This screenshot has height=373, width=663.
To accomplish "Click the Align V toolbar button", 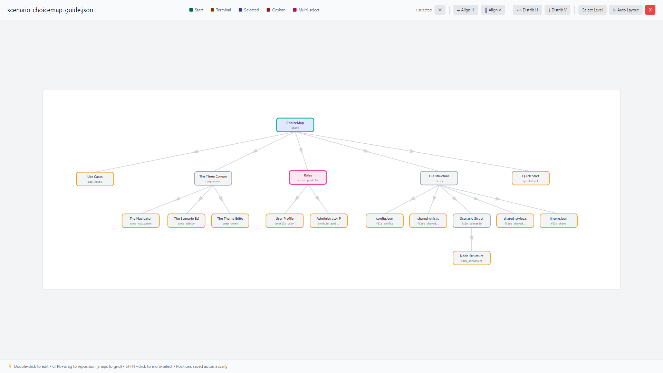I will 493,10.
